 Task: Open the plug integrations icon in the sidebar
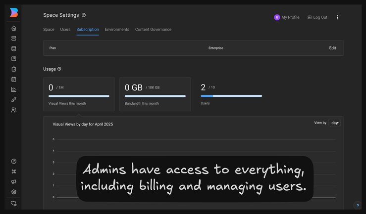[x=14, y=100]
